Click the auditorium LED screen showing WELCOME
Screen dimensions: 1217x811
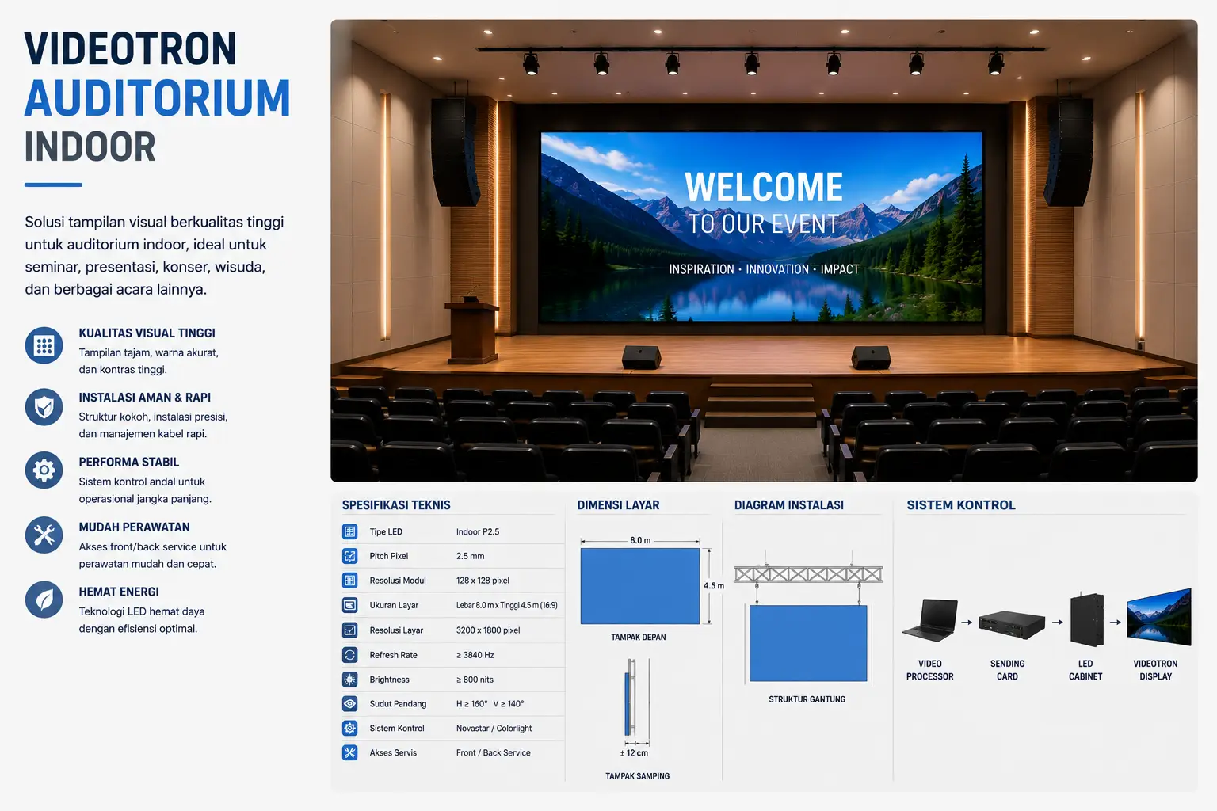(x=761, y=227)
